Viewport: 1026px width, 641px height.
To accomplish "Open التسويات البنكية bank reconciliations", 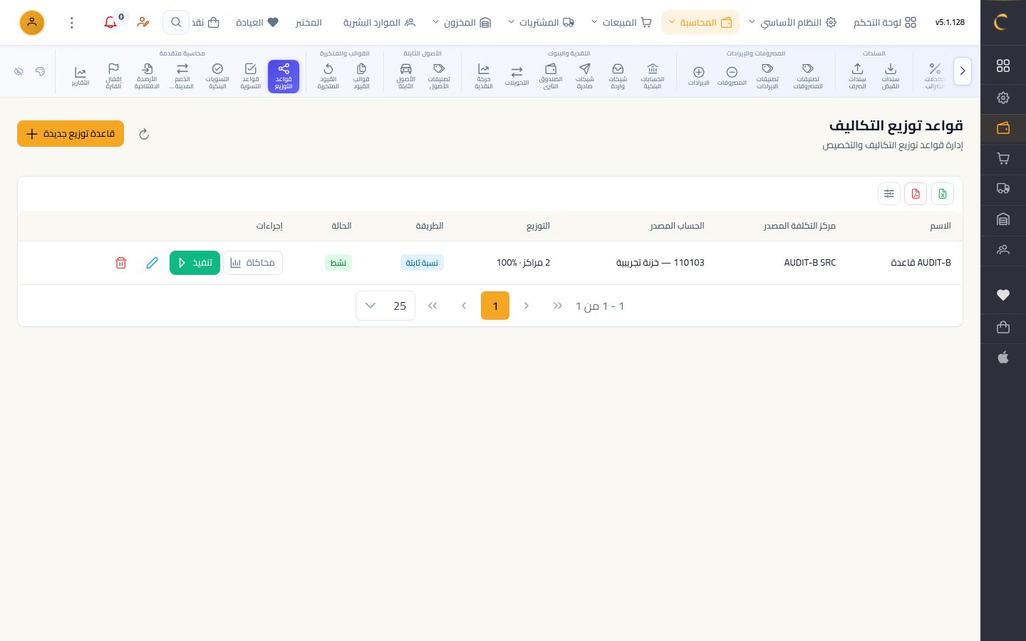I will tap(217, 75).
